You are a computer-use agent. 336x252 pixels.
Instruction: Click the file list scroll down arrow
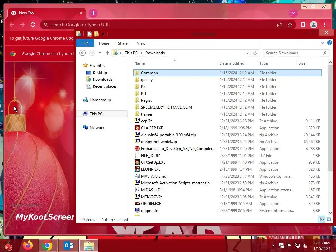pyautogui.click(x=330, y=213)
